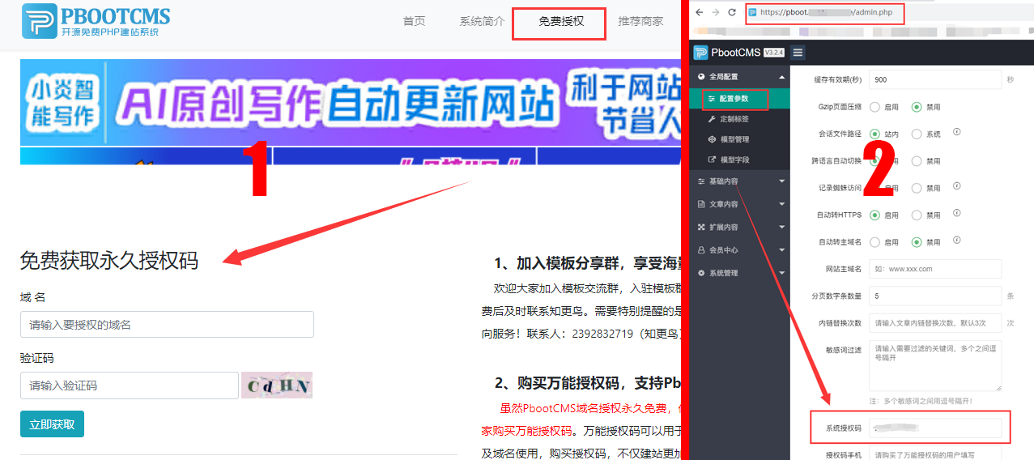Click the captcha image CdHN

(x=277, y=385)
